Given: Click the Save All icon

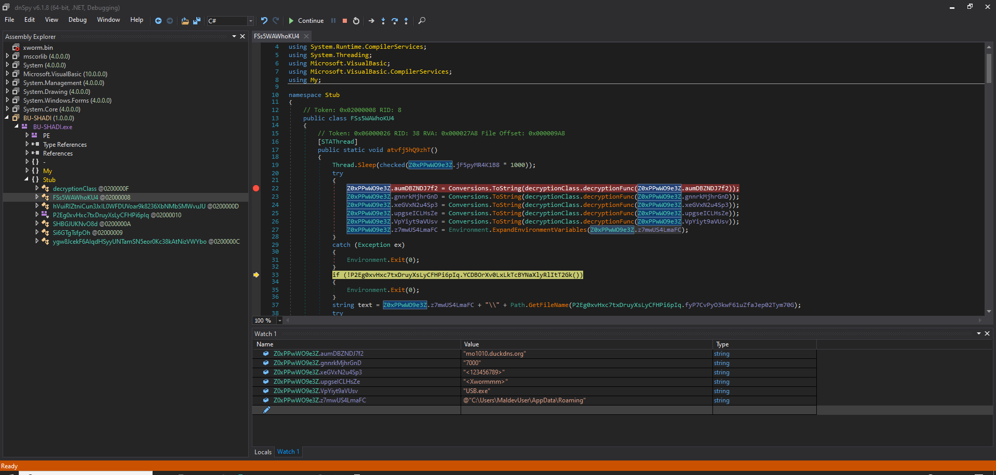Looking at the screenshot, I should (197, 21).
